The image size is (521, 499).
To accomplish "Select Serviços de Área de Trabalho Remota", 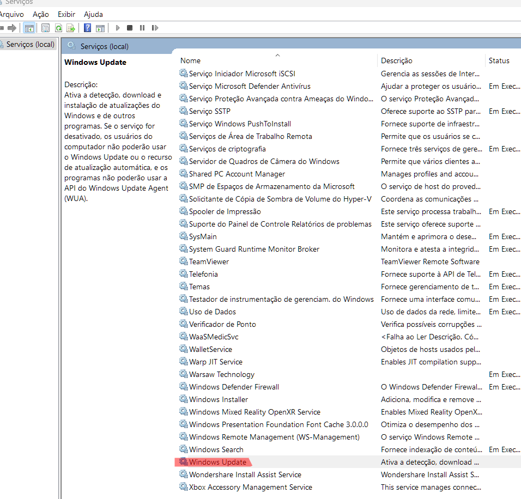I will pyautogui.click(x=251, y=137).
